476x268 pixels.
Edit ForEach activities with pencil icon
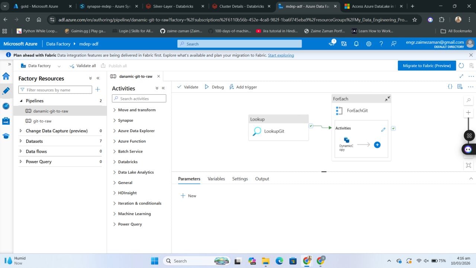[383, 130]
